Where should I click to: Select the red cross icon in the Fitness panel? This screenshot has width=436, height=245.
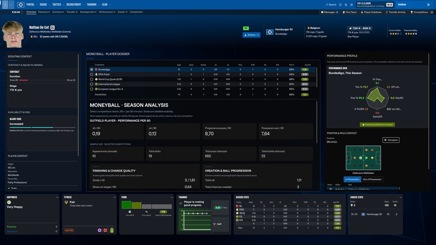(x=105, y=230)
